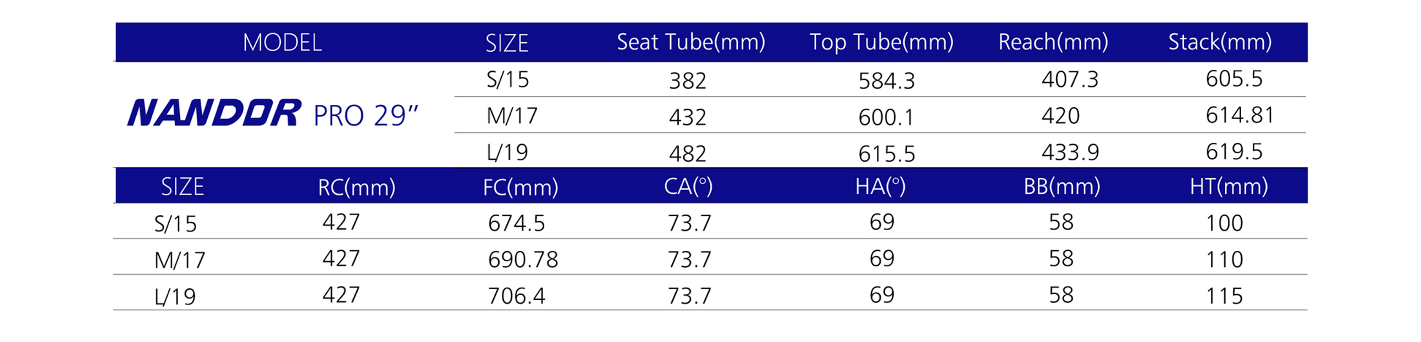
Task: Click stack value 614.81
Action: (x=1240, y=115)
